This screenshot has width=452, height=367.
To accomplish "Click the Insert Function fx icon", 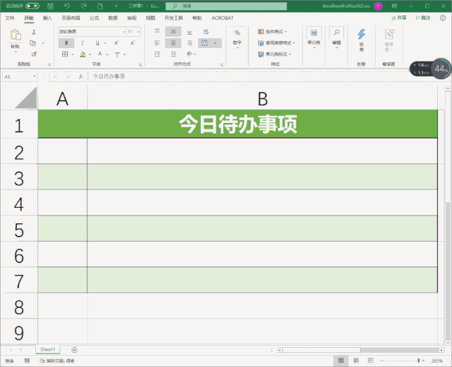I will tap(81, 76).
